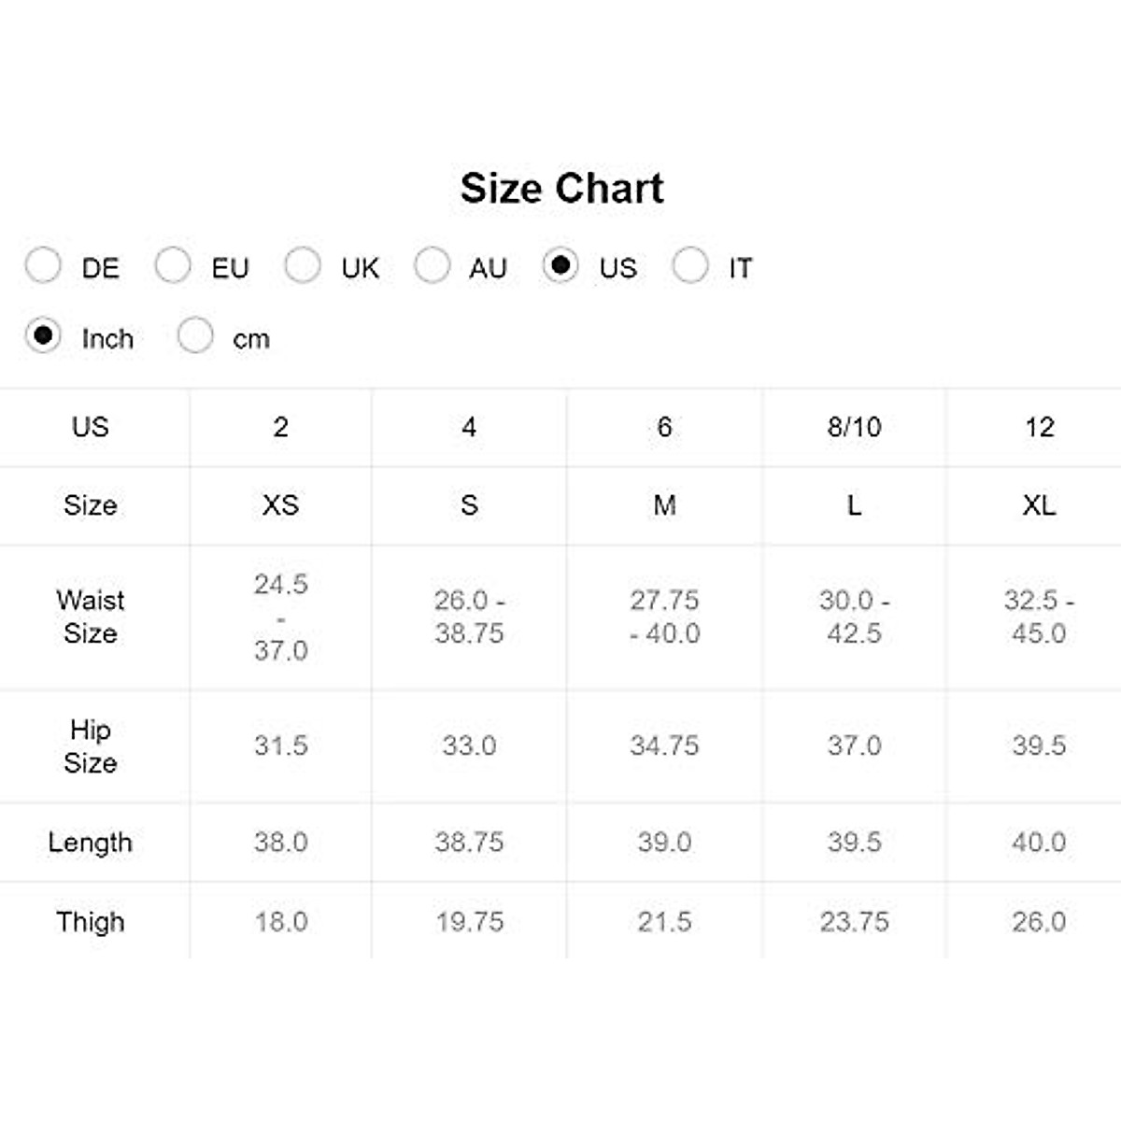Click the 23.75 thigh value
The height and width of the screenshot is (1121, 1121).
coord(854,922)
